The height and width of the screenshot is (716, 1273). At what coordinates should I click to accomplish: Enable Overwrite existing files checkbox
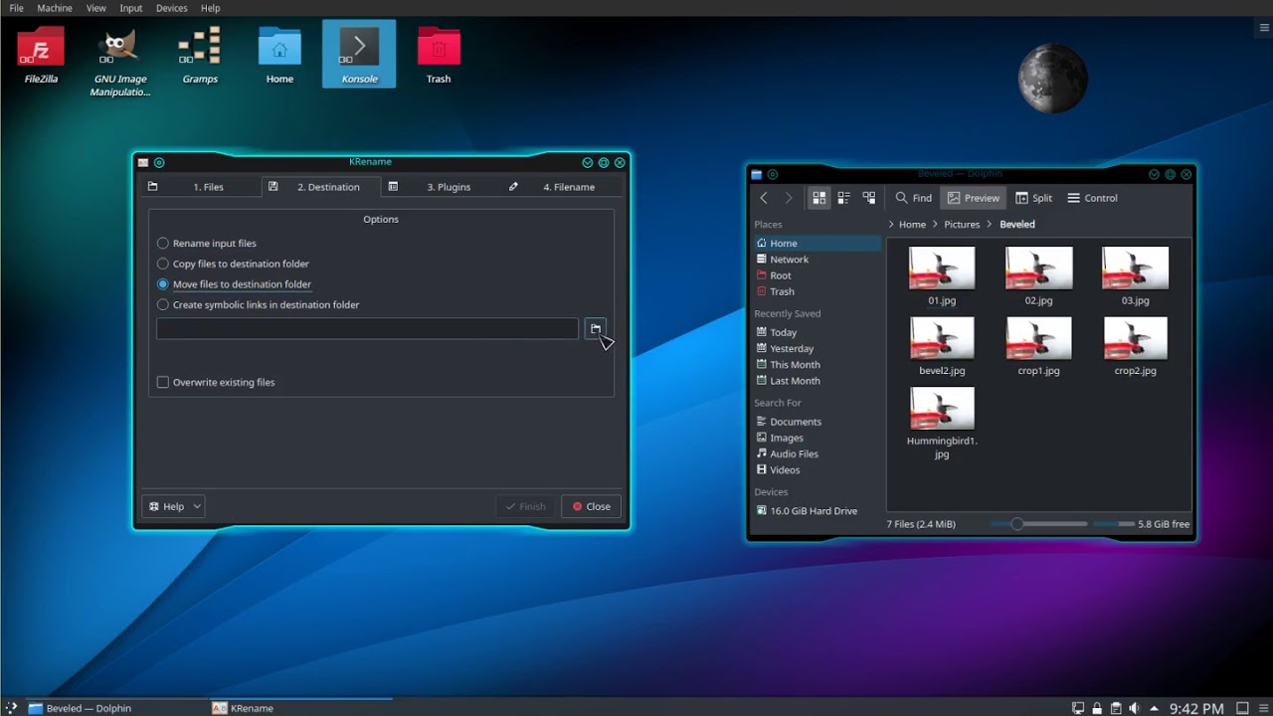216,382
